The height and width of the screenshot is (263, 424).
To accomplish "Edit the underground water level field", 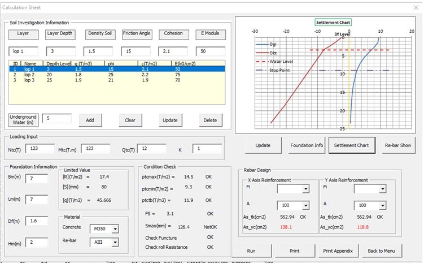I will (57, 118).
